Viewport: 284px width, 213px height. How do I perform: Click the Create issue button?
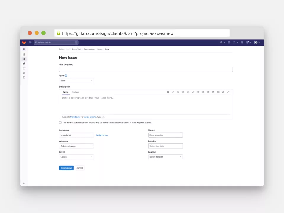pyautogui.click(x=66, y=168)
